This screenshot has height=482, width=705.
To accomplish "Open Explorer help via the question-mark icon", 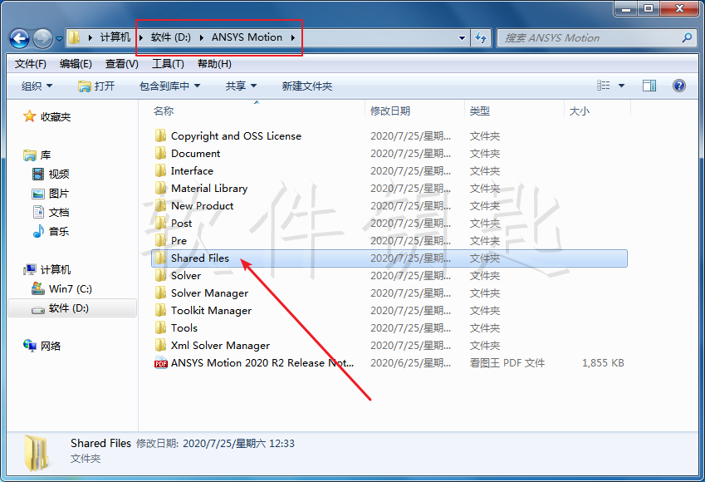I will [x=678, y=85].
